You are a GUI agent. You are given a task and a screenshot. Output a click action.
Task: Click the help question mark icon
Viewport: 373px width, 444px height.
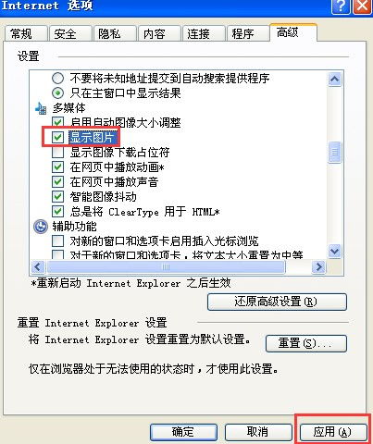[341, 6]
